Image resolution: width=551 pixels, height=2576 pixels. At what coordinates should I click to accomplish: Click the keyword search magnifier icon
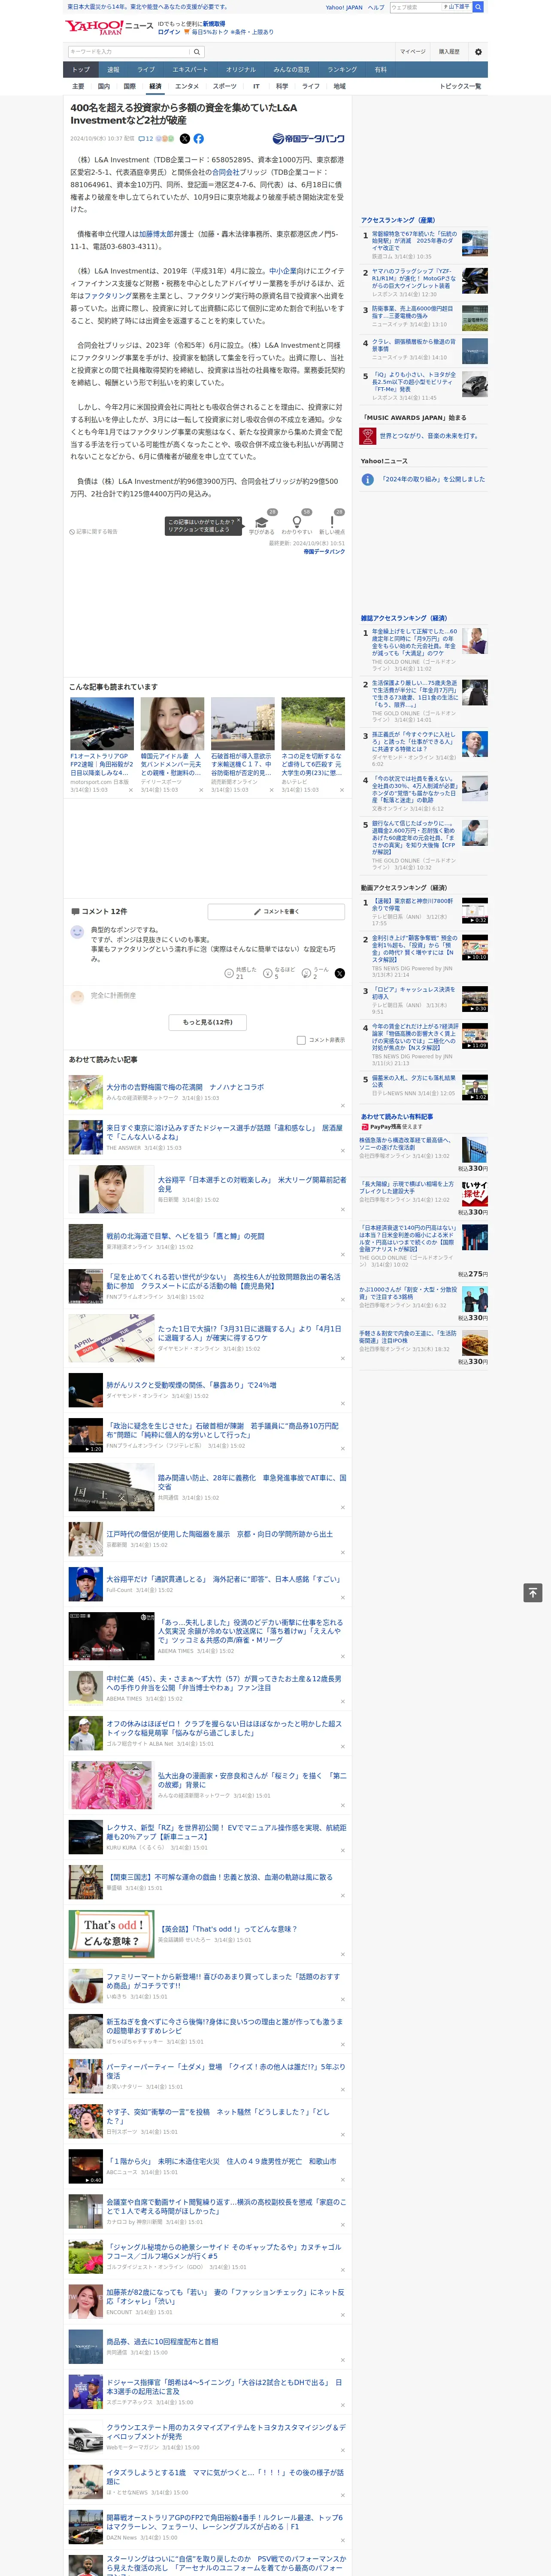pos(197,52)
